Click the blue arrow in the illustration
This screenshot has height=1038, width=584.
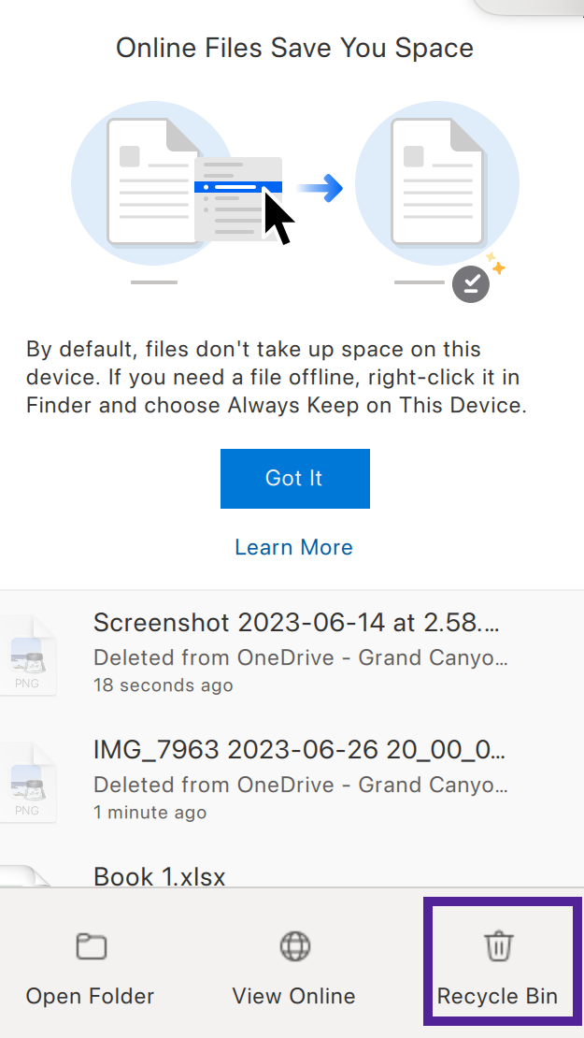click(x=320, y=188)
